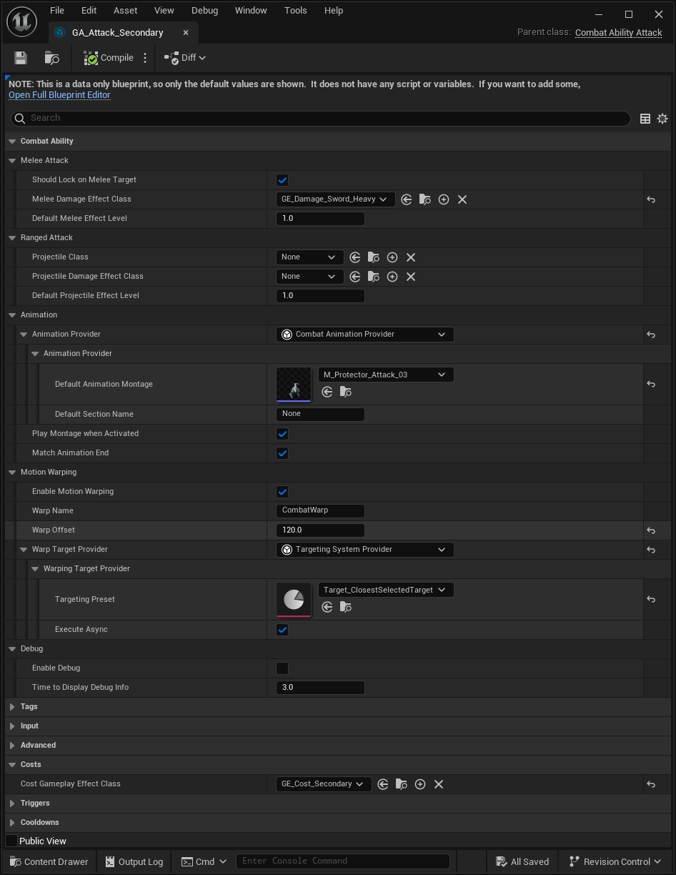Viewport: 676px width, 875px height.
Task: Disable Should Lock on Melee Target
Action: pyautogui.click(x=282, y=180)
